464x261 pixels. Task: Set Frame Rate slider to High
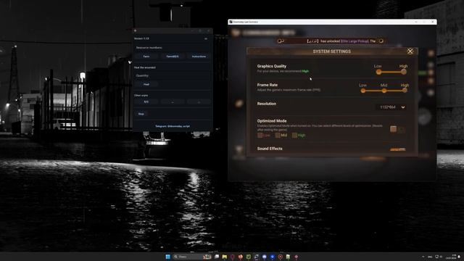[x=405, y=91]
